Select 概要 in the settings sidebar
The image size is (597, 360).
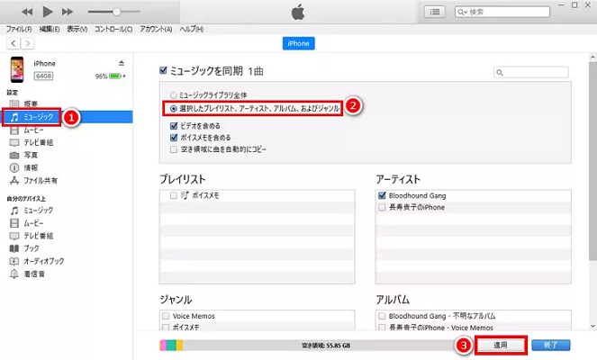point(31,103)
